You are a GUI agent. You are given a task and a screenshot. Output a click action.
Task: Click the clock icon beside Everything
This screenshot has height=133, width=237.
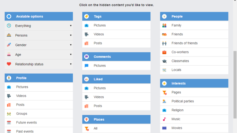click(9, 26)
